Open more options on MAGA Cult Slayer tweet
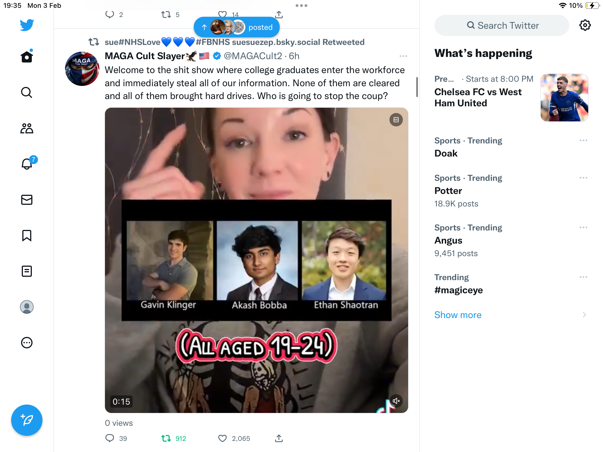The height and width of the screenshot is (452, 603). pos(403,56)
